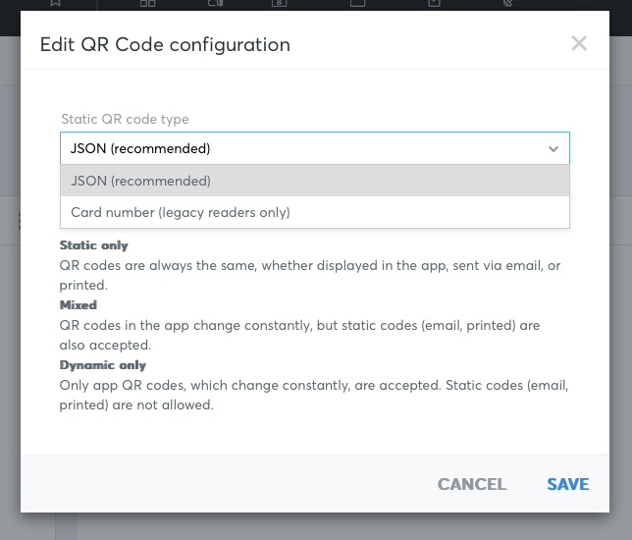This screenshot has height=540, width=632.
Task: Click the Dynamic only heading text
Action: [103, 365]
